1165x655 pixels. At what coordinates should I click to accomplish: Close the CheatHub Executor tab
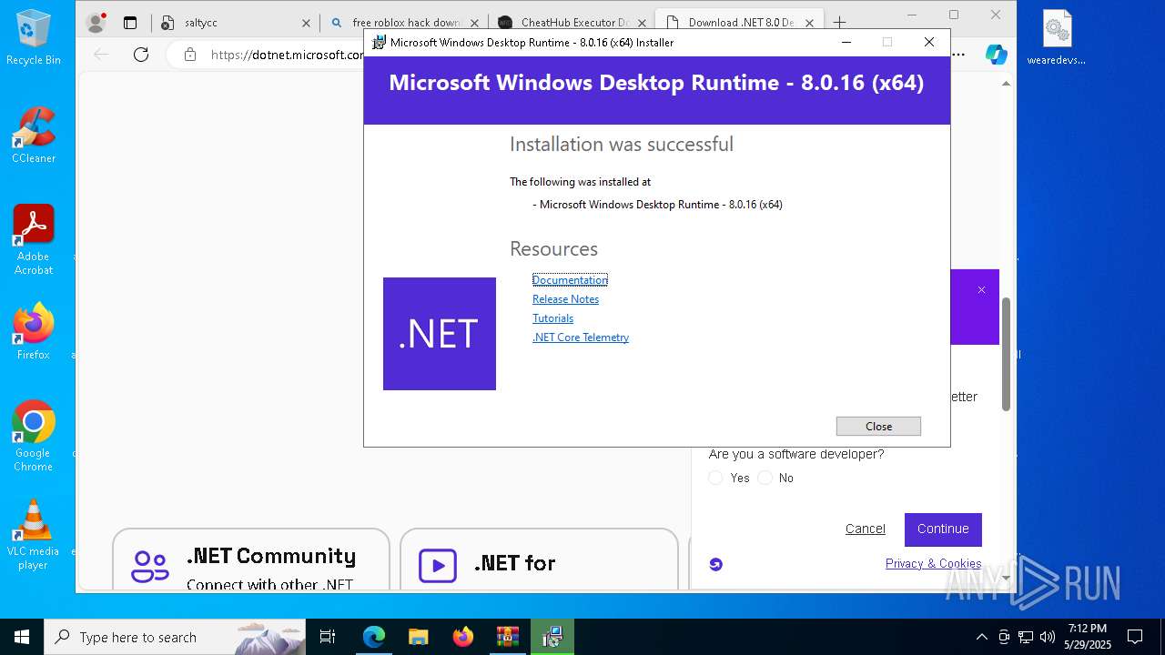click(643, 23)
